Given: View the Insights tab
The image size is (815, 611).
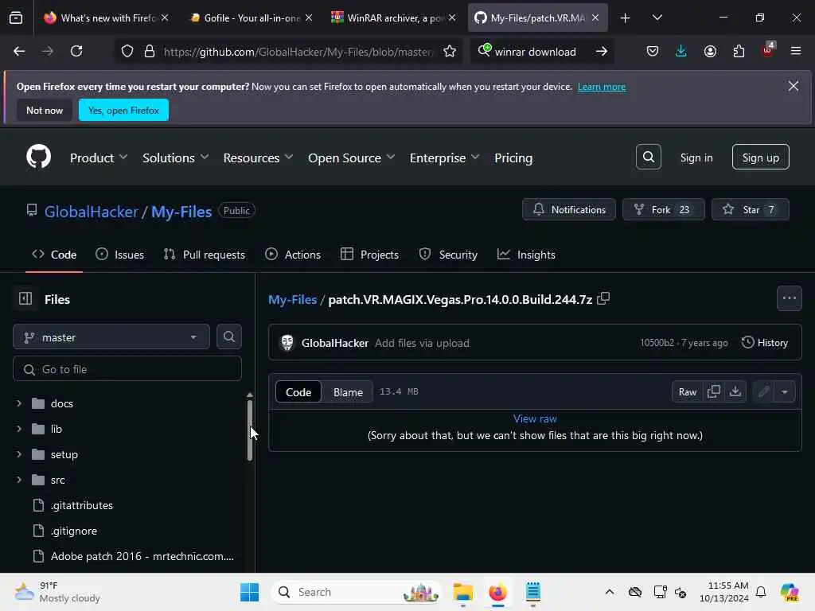Looking at the screenshot, I should [x=527, y=255].
